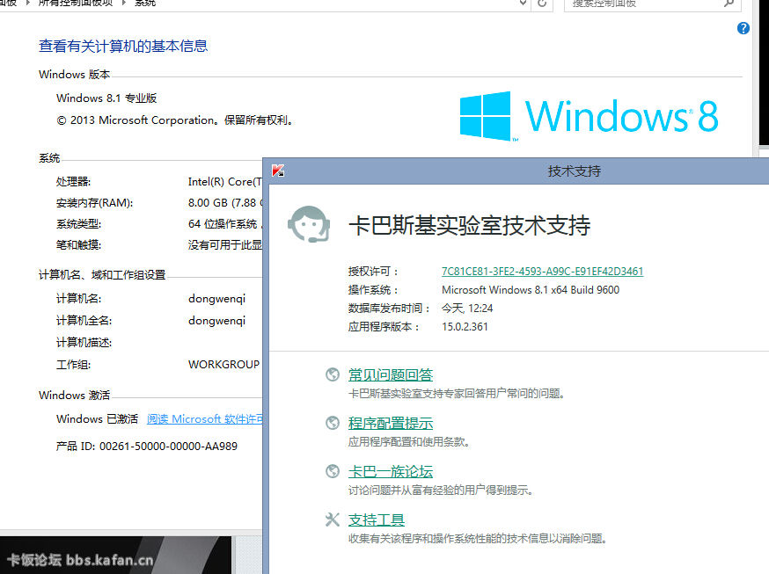Go to the 所有控制面板项 breadcrumb
Image resolution: width=769 pixels, height=574 pixels.
tap(76, 3)
